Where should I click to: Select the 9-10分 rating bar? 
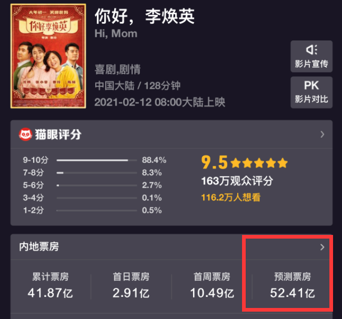click(97, 160)
